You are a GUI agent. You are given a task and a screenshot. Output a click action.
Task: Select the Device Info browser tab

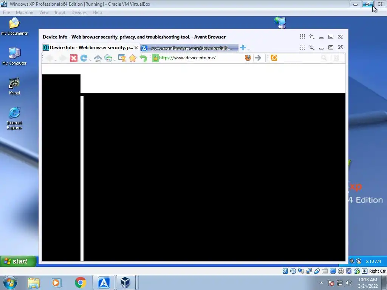point(91,48)
